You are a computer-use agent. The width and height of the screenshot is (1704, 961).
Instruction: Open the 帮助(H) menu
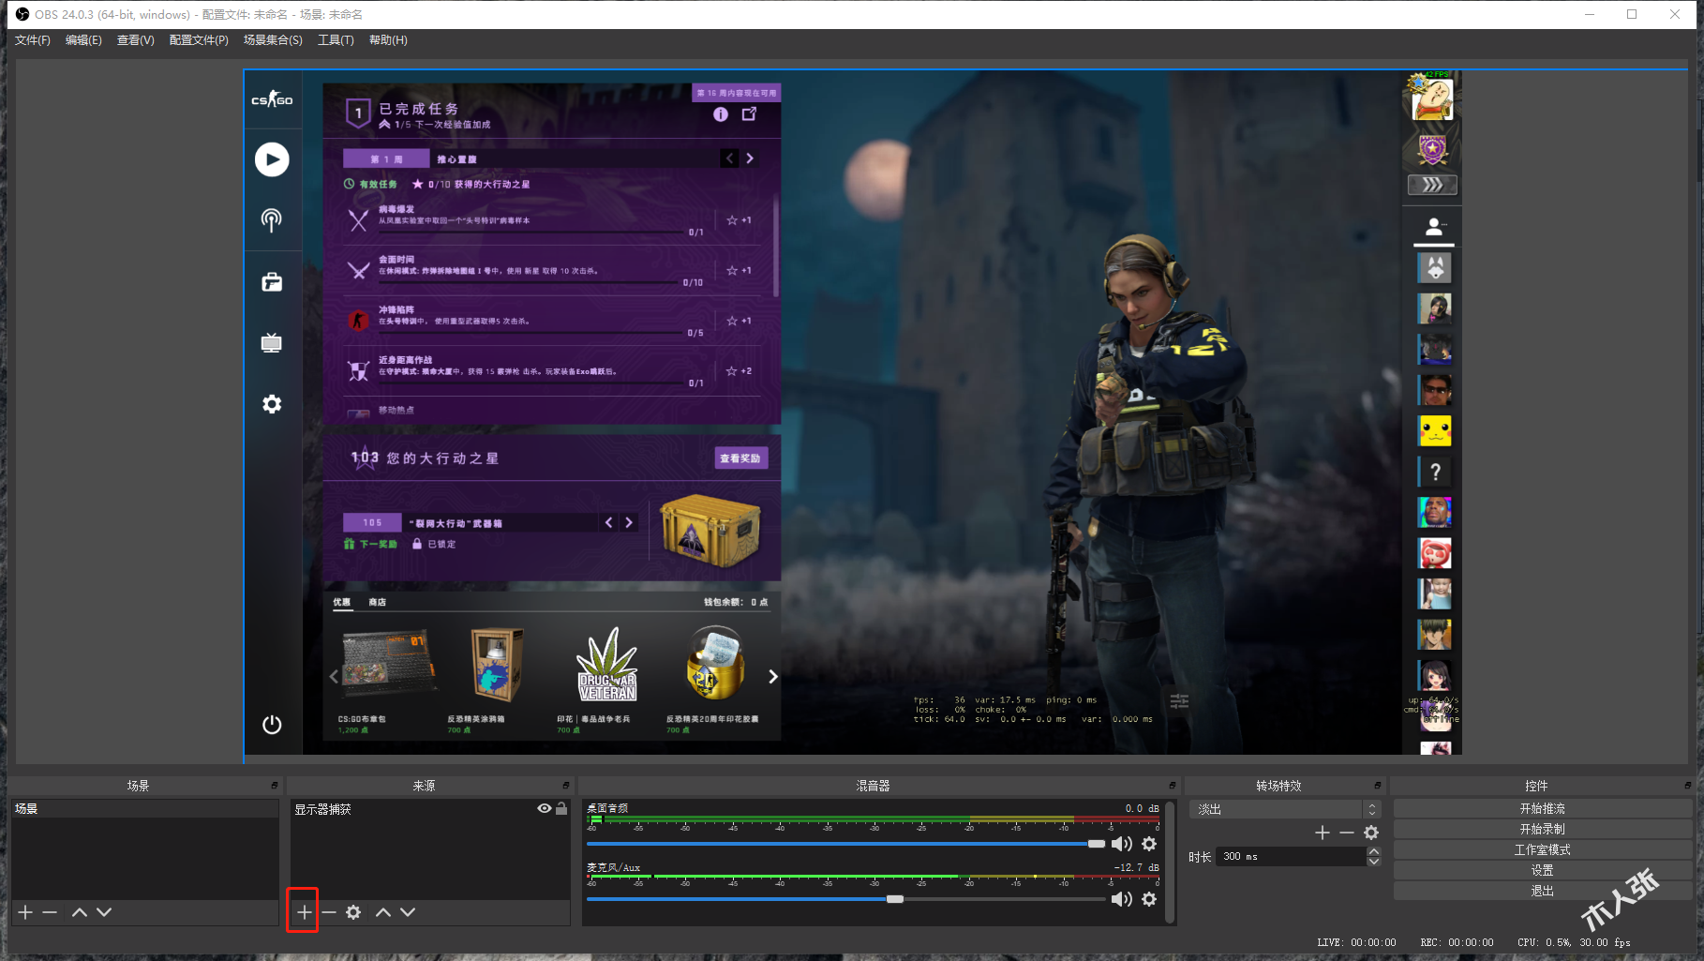(388, 40)
